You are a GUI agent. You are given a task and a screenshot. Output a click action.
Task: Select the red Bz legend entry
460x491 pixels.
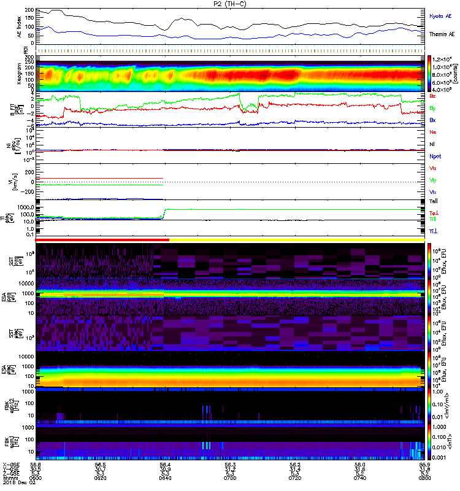(x=433, y=96)
